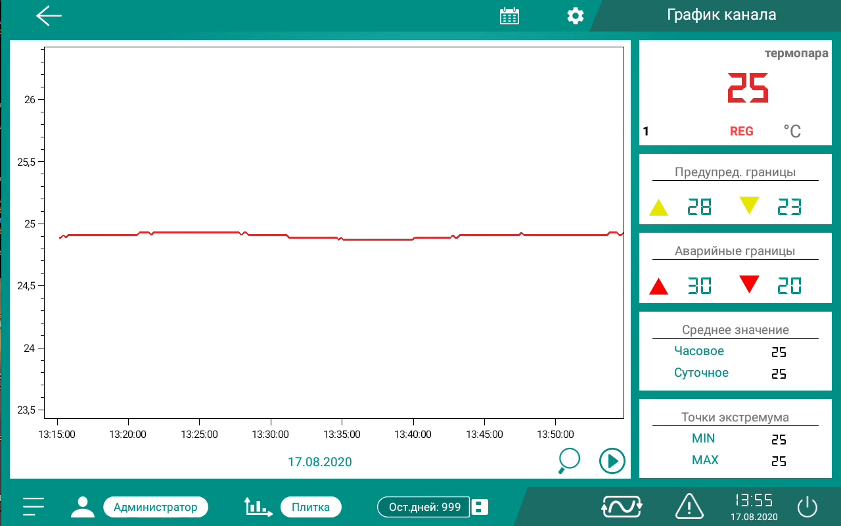Open the signal waveform icon in bottom bar
The image size is (841, 526).
pyautogui.click(x=622, y=506)
